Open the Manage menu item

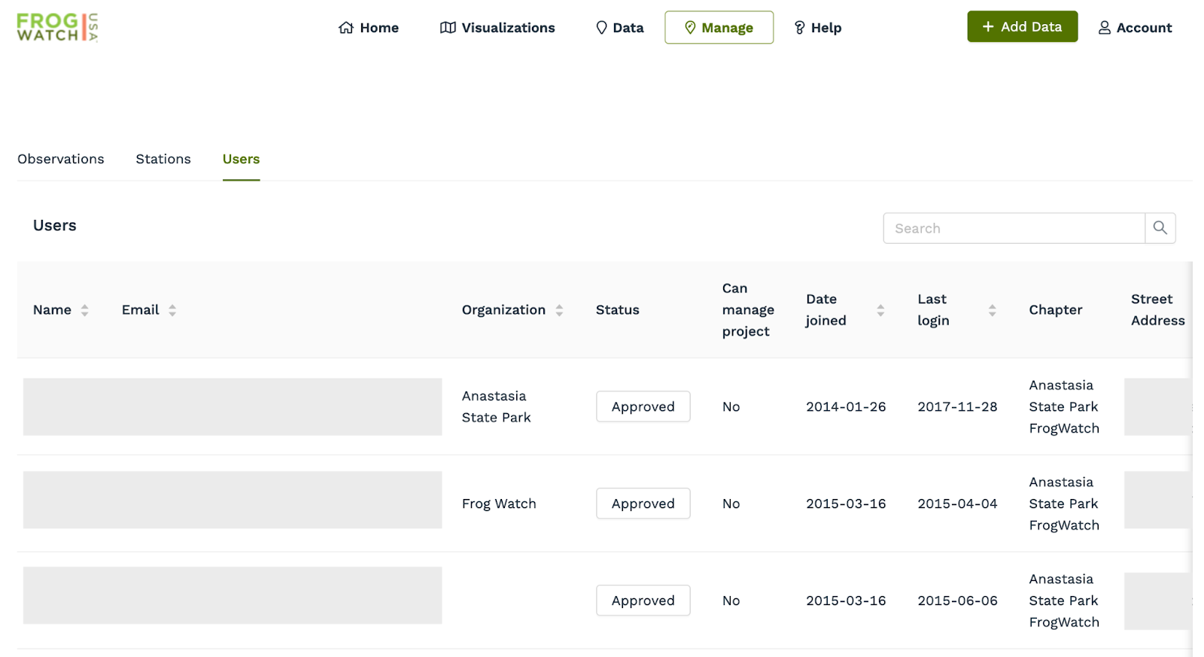point(719,28)
